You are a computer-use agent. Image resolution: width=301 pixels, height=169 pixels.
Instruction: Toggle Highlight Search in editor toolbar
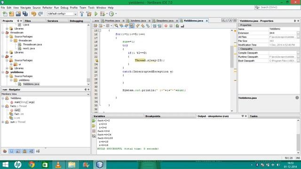click(132, 26)
